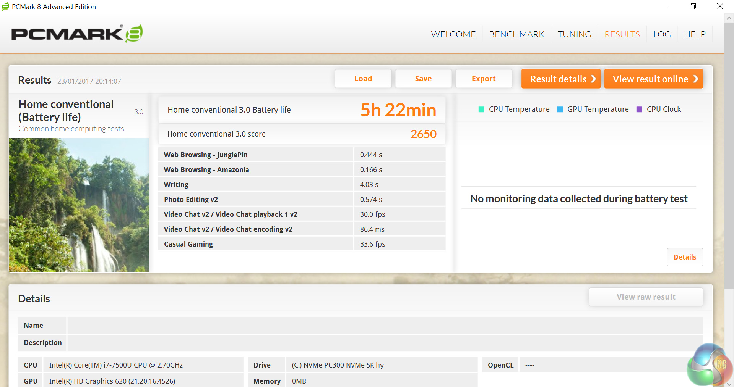Viewport: 734px width, 387px height.
Task: Open the HELP tab
Action: point(695,34)
